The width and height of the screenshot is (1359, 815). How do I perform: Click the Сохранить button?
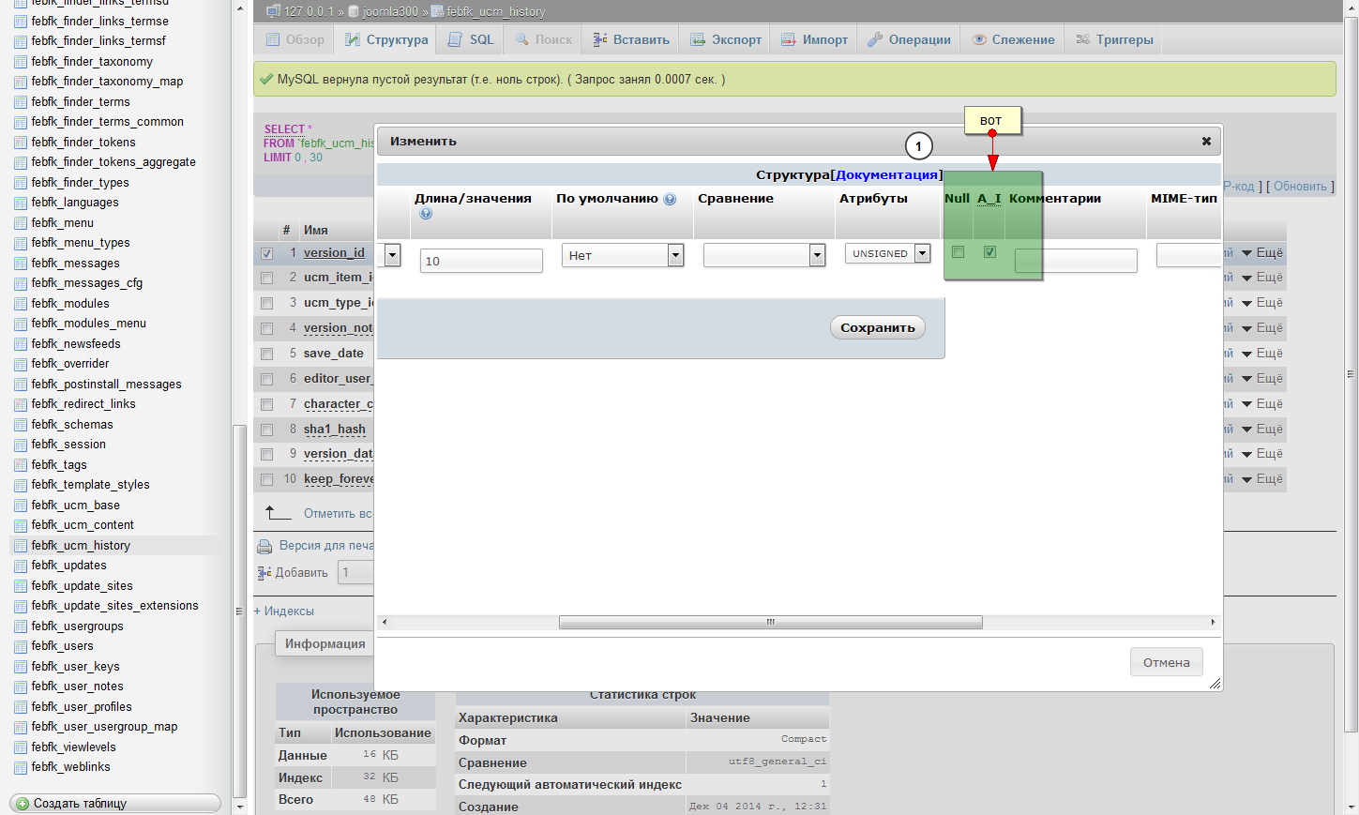pyautogui.click(x=878, y=327)
